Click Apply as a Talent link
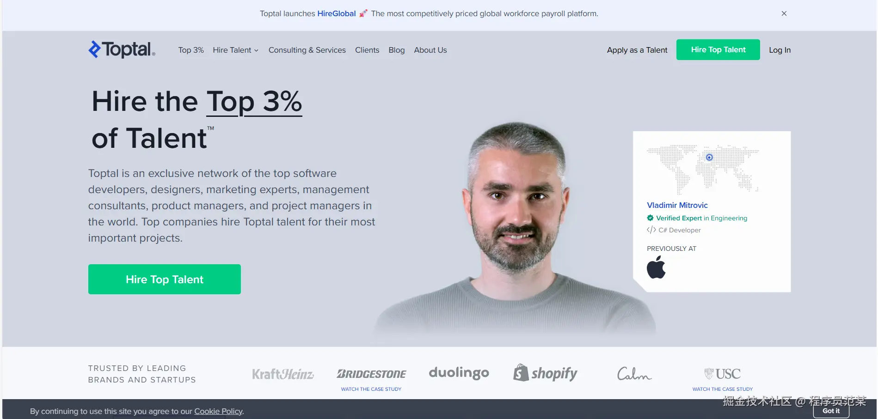The height and width of the screenshot is (419, 878). pos(637,50)
